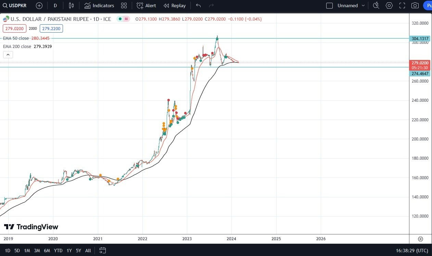Image resolution: width=432 pixels, height=256 pixels.
Task: Open the Unnamed layout dropdown chevron
Action: pyautogui.click(x=363, y=5)
